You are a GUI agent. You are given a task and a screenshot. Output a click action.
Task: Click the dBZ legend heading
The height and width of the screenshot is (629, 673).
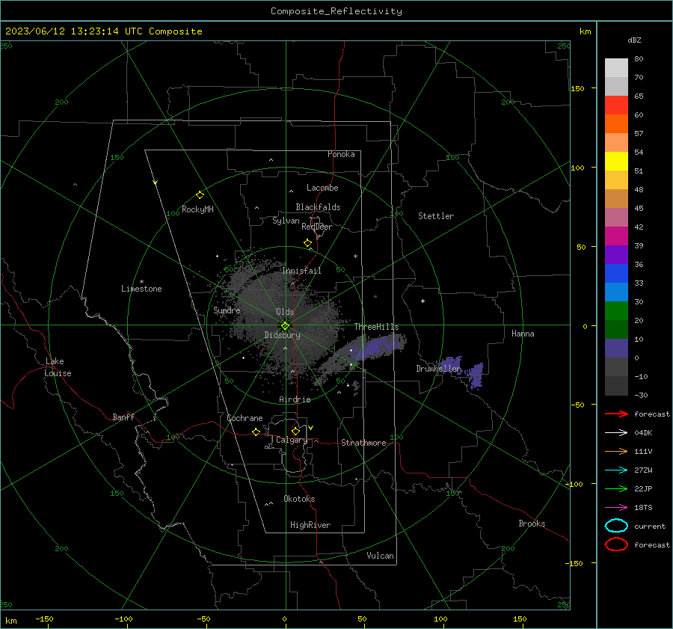click(x=634, y=40)
